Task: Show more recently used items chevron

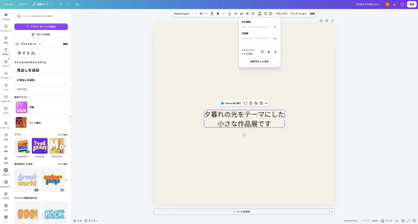Action: [66, 180]
